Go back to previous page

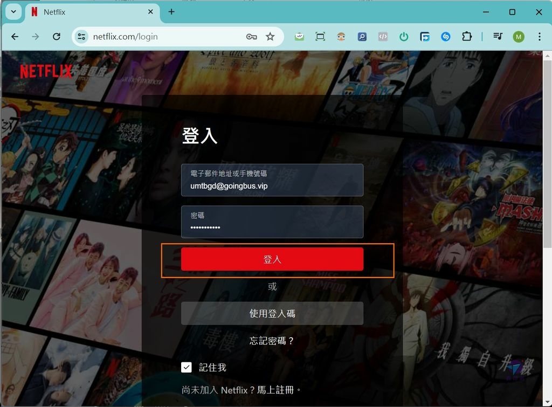[15, 37]
